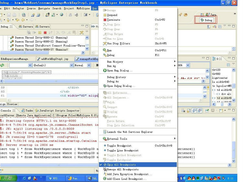Click Suspend icon in Debug view toolbar

(x=40, y=32)
